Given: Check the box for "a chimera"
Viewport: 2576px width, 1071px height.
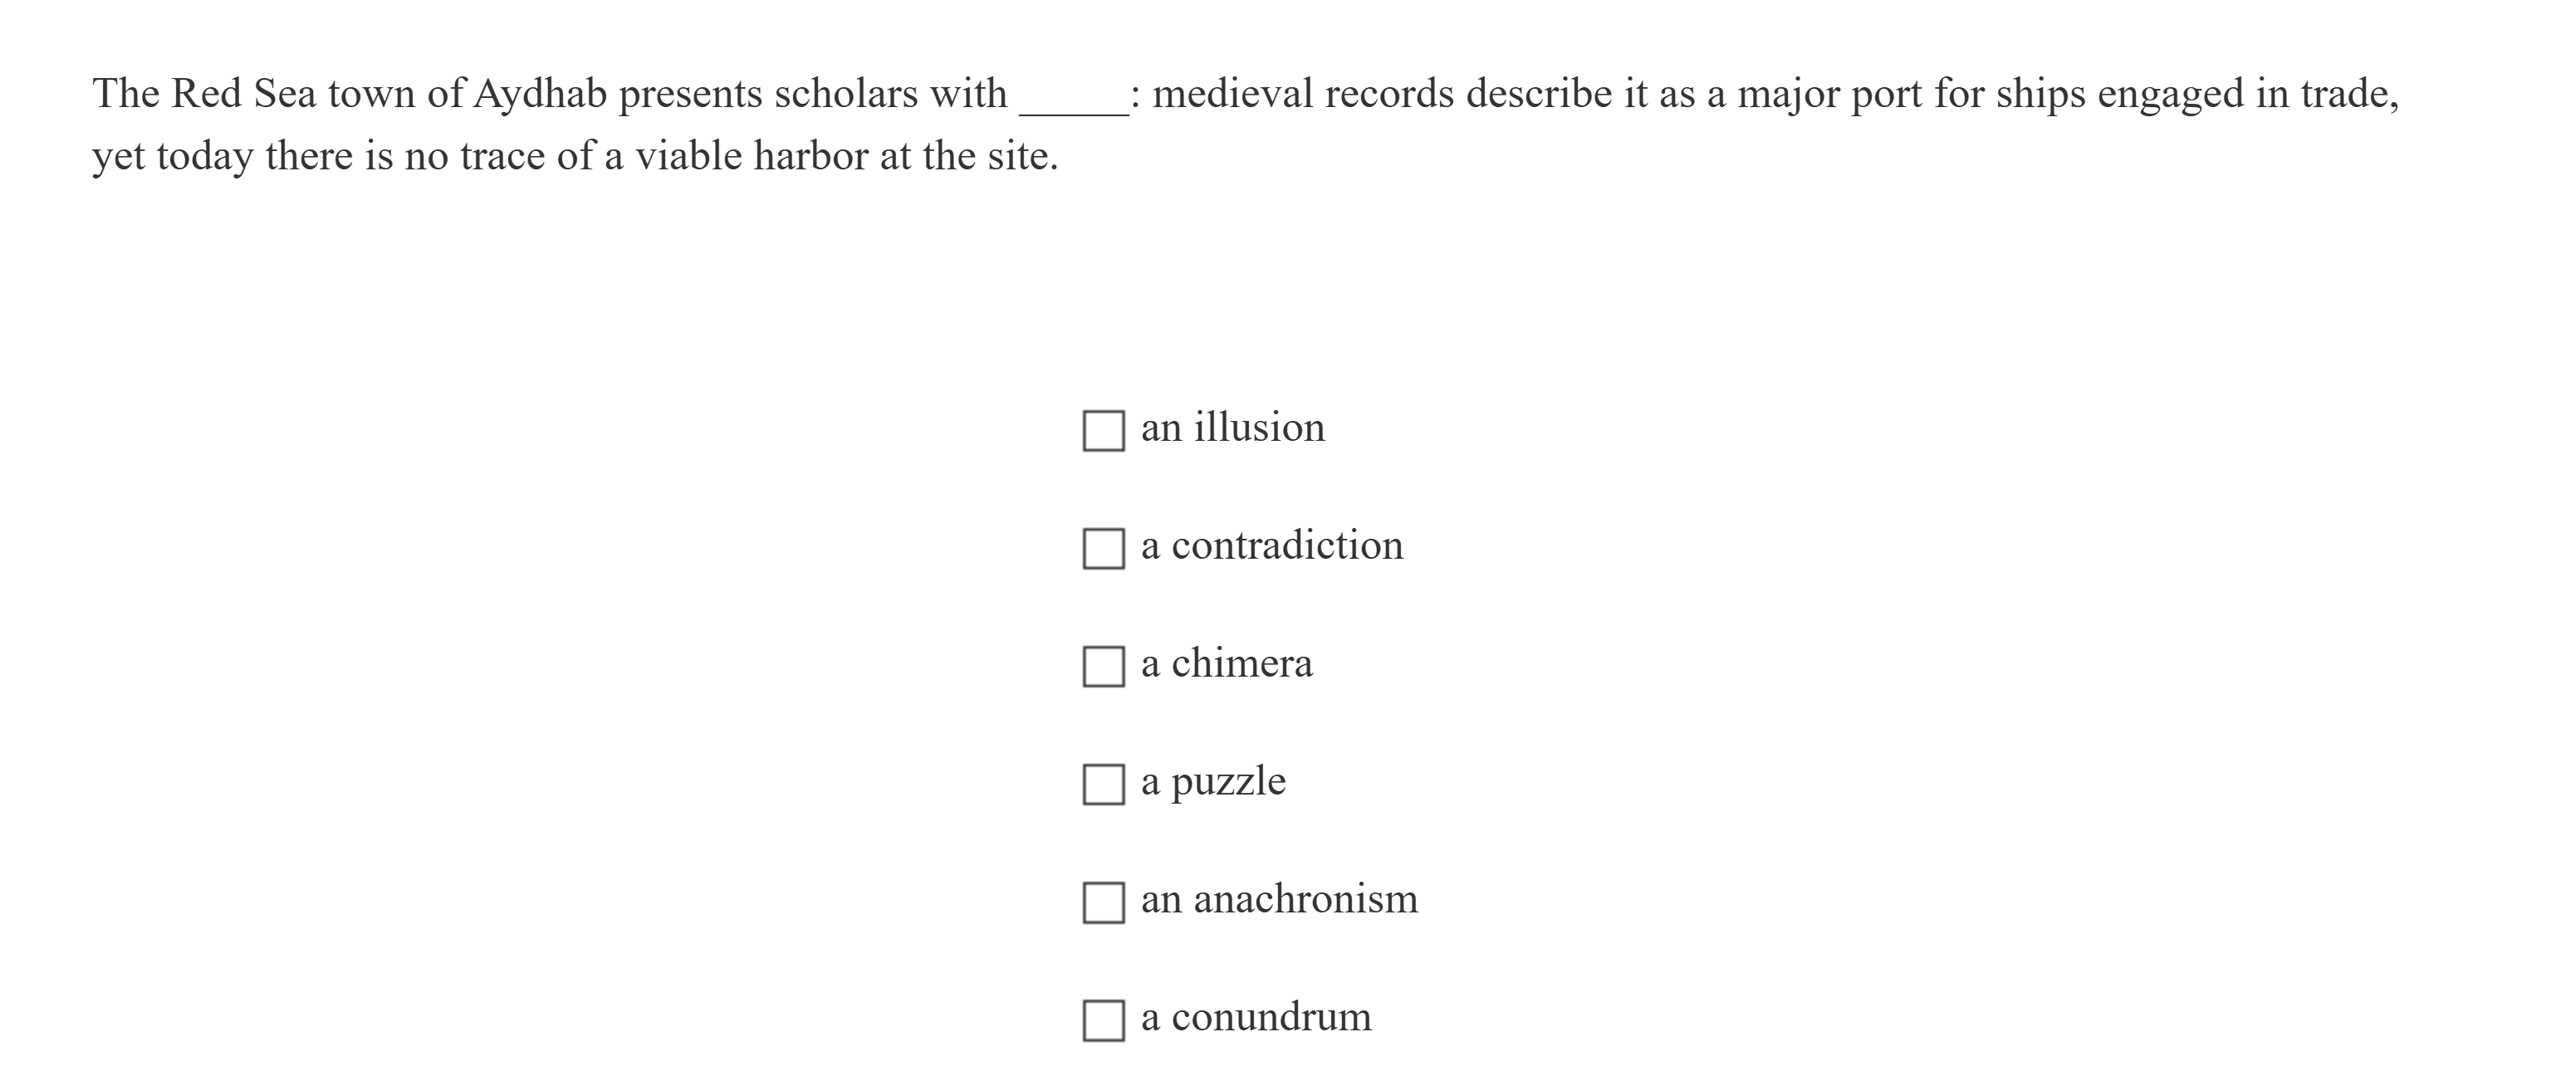Looking at the screenshot, I should pos(1103,667).
